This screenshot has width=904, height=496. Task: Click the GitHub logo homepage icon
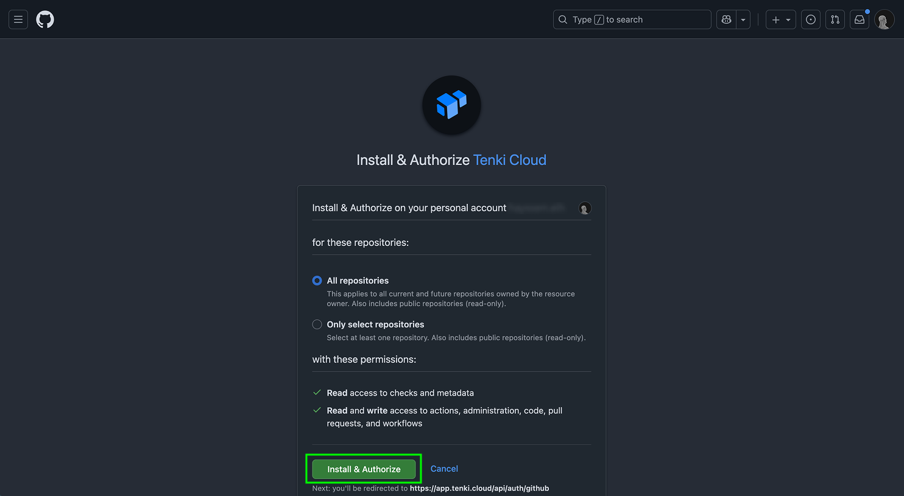(45, 19)
